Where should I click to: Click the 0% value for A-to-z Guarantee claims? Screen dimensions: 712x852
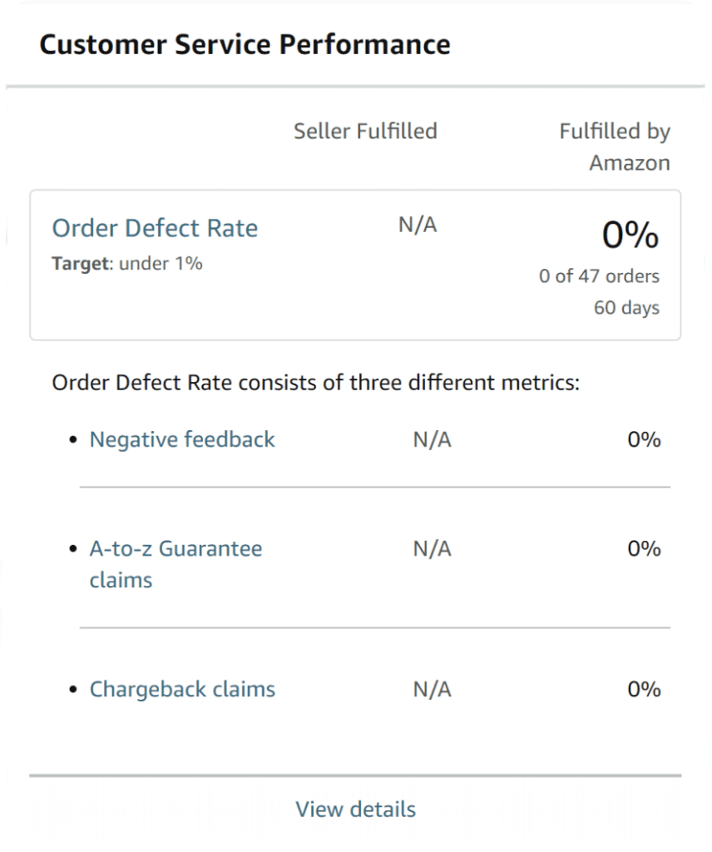[644, 549]
